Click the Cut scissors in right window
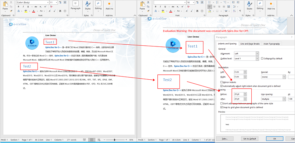This screenshot has width=295, height=143. pos(148,3)
